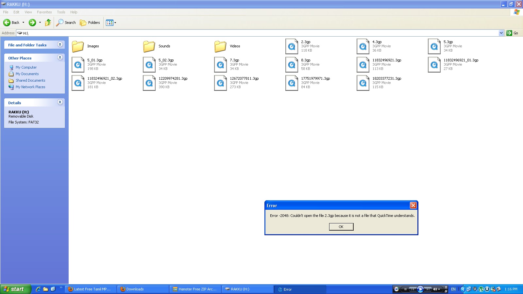
Task: Open the Views dropdown button
Action: pyautogui.click(x=111, y=23)
